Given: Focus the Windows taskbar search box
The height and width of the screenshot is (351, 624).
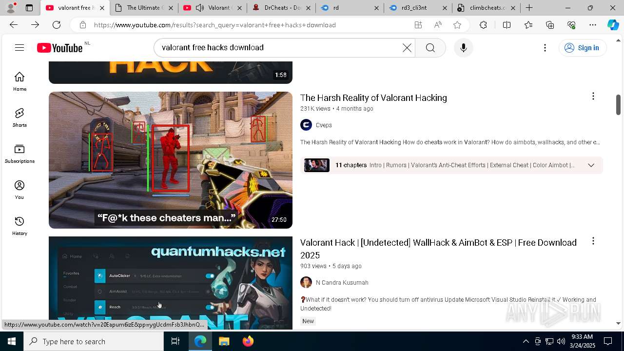Looking at the screenshot, I should (x=94, y=341).
